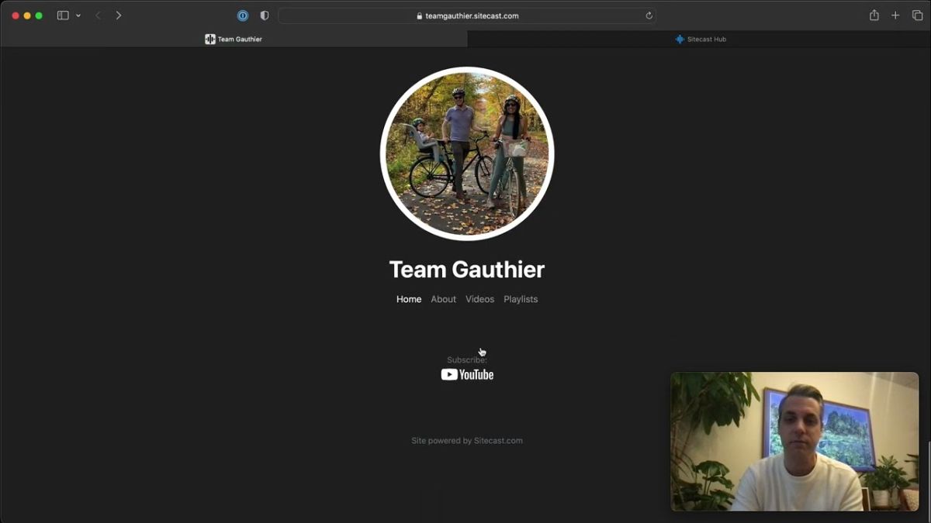Click the privacy shield icon
Screen dimensions: 931x523
pos(265,15)
